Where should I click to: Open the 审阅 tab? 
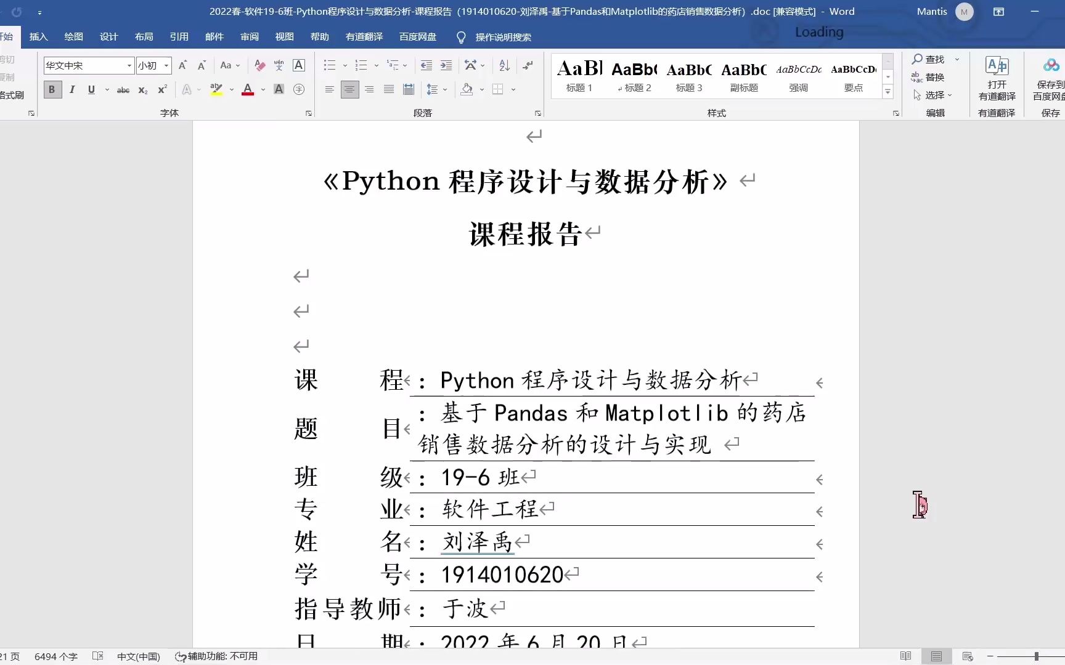(250, 37)
